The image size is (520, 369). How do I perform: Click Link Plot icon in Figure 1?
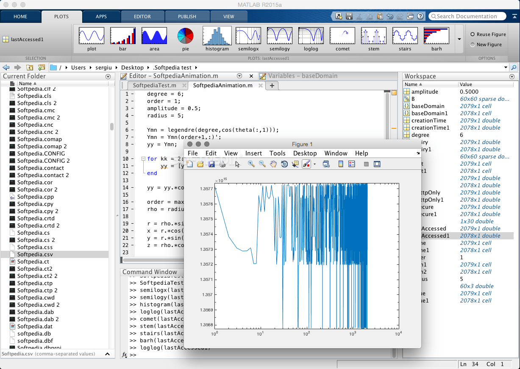(x=326, y=164)
